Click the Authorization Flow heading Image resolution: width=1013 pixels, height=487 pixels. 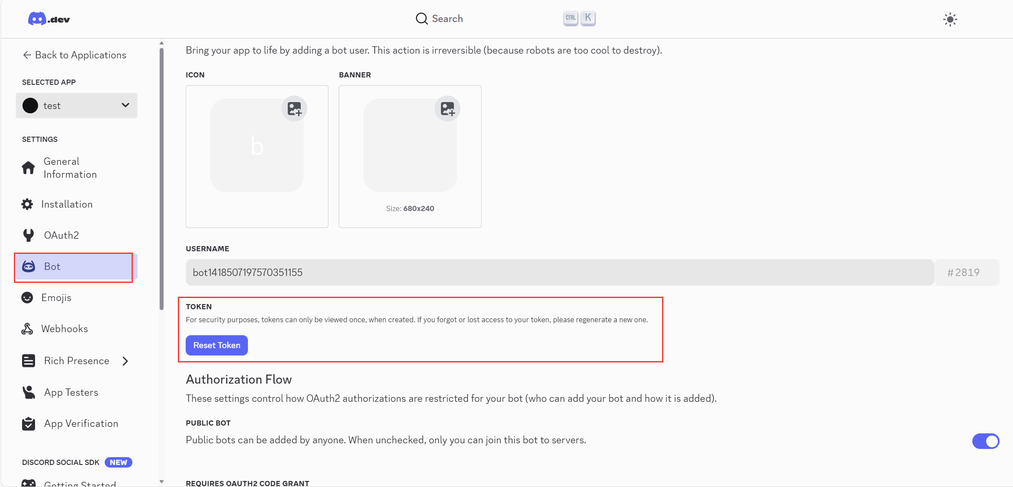239,379
